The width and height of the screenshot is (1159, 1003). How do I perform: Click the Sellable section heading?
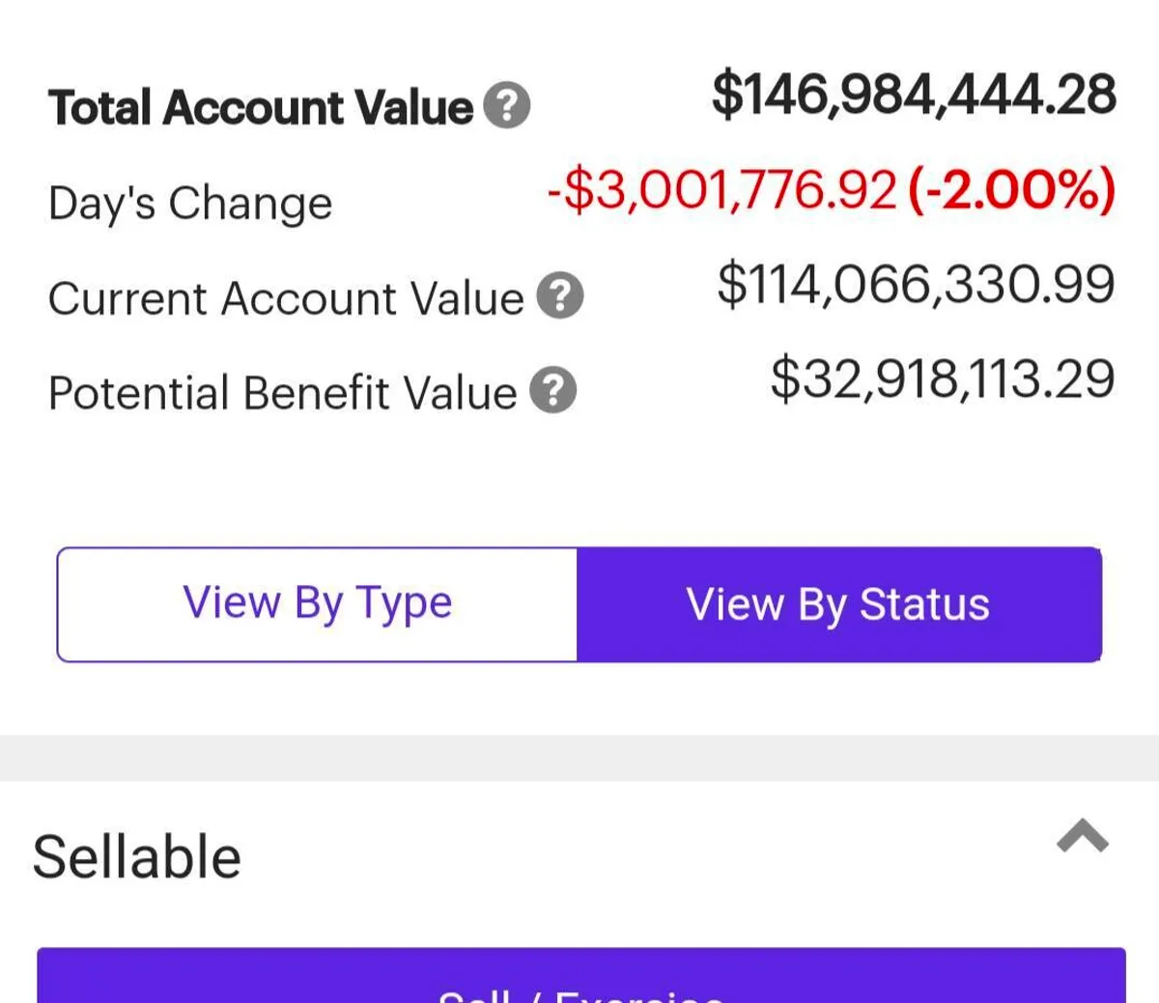tap(137, 857)
